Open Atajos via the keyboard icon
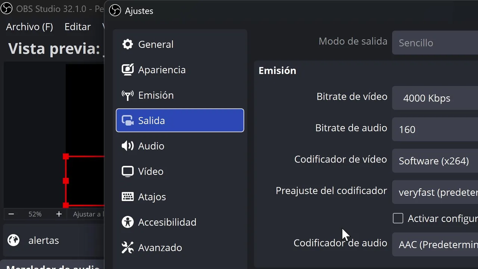The image size is (478, 269). tap(128, 197)
